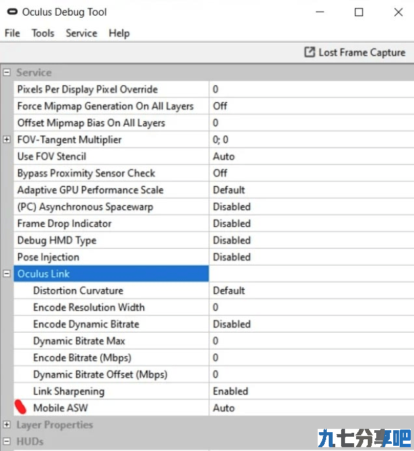Change Adaptive GPU Performance Scale Default value
The width and height of the screenshot is (414, 451).
[312, 190]
